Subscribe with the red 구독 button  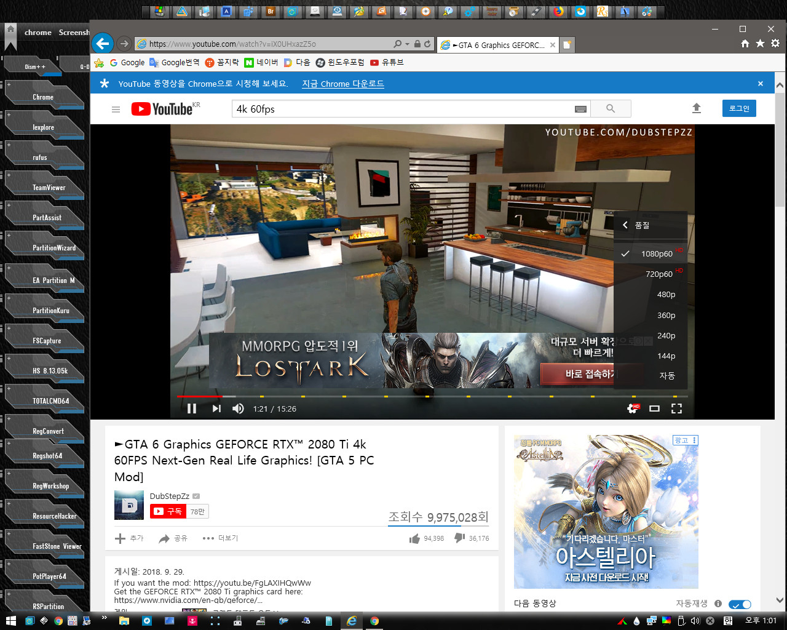tap(168, 511)
